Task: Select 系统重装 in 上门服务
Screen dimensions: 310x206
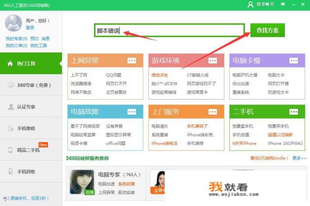Action: pyautogui.click(x=160, y=135)
